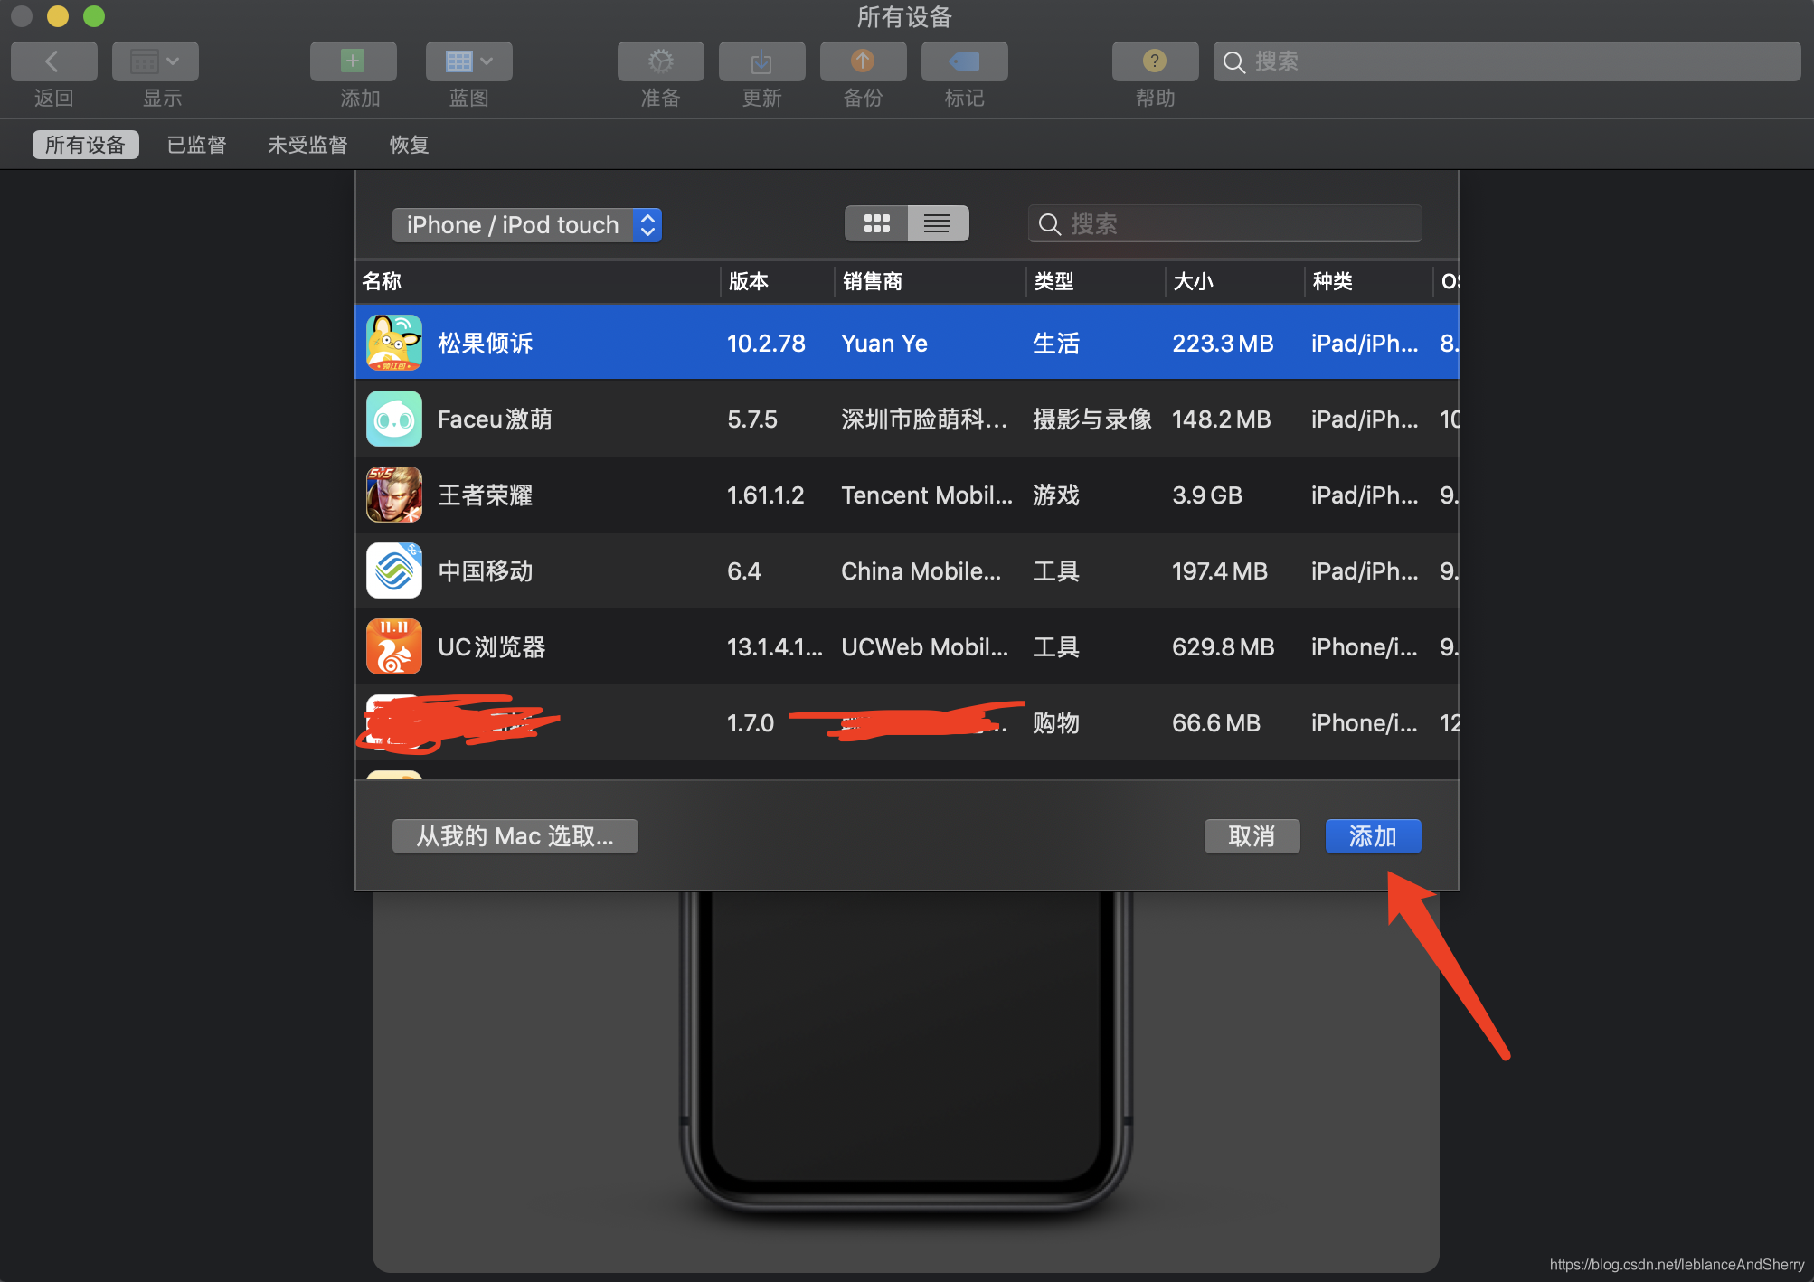1814x1282 pixels.
Task: Switch to grid icon view
Action: tap(876, 223)
